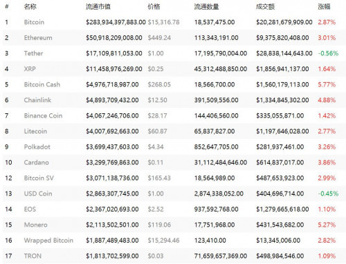Click the Litecoin name link
Image resolution: width=346 pixels, height=264 pixels.
[x=35, y=131]
